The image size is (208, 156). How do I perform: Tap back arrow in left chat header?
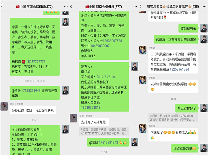pos(2,6)
